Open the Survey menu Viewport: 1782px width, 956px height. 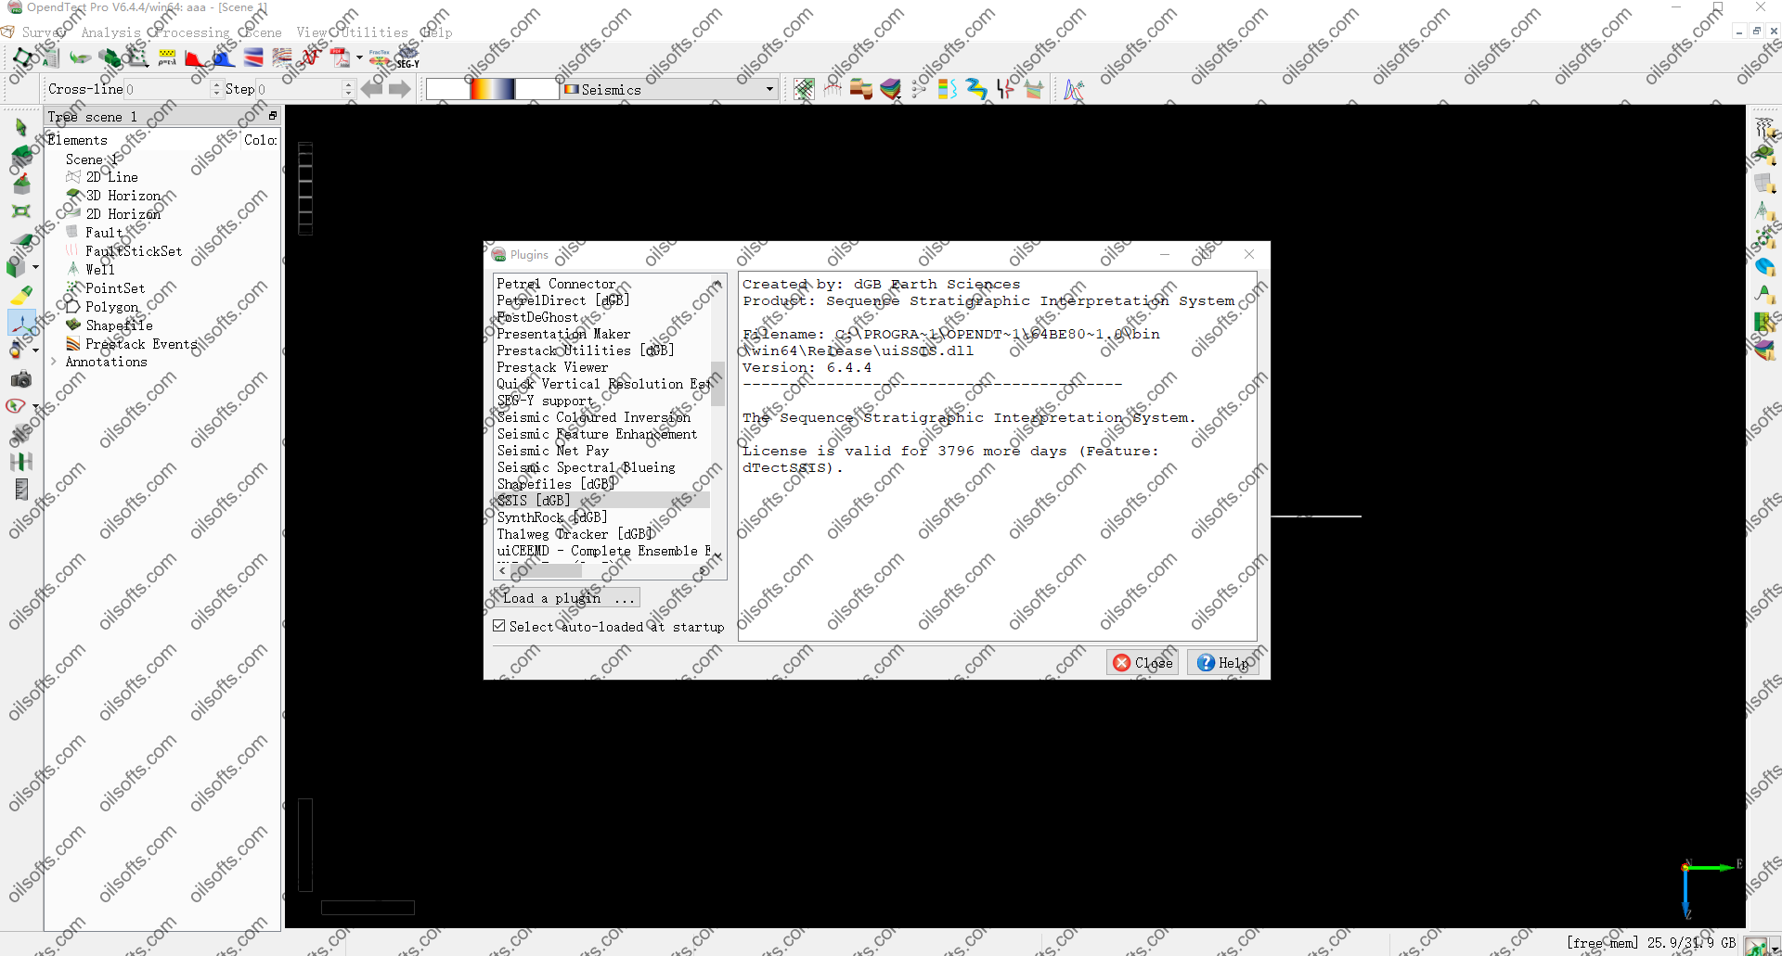[44, 32]
